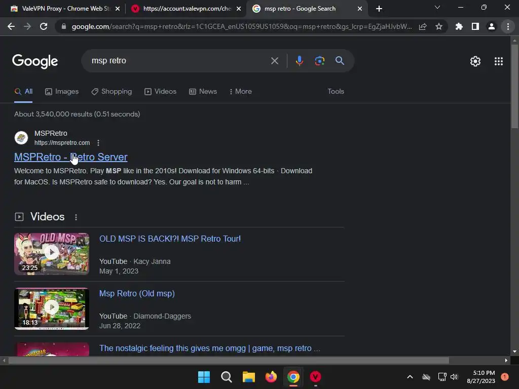View site information lock icon

[64, 26]
